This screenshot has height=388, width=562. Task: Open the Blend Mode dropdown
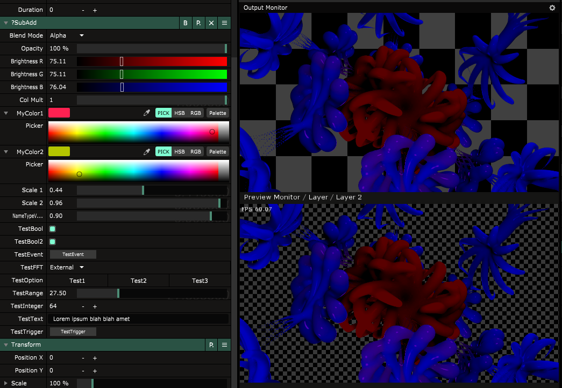pyautogui.click(x=67, y=35)
